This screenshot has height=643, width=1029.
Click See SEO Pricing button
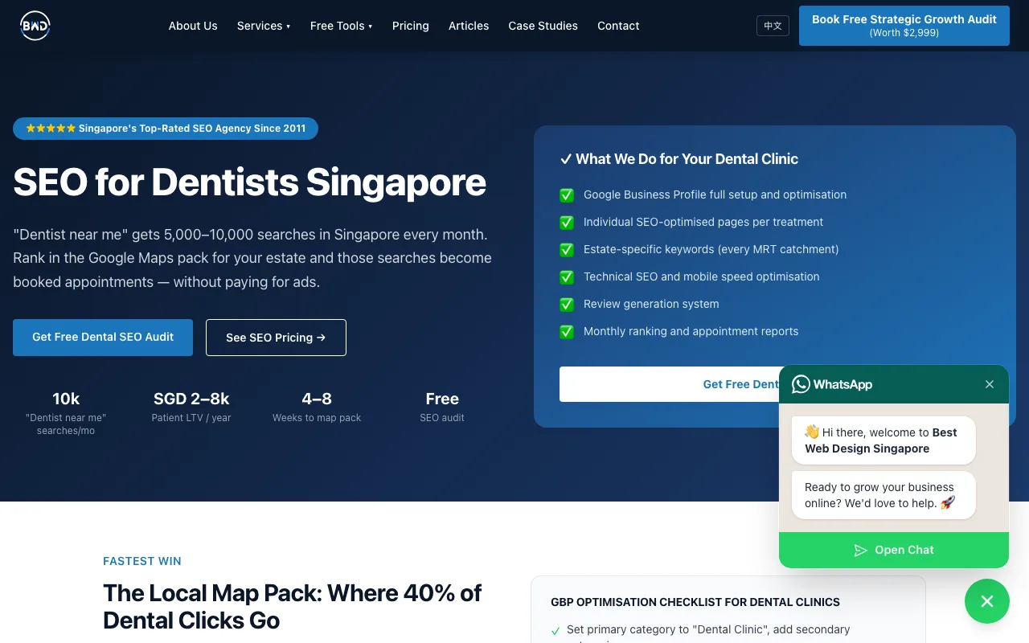276,338
